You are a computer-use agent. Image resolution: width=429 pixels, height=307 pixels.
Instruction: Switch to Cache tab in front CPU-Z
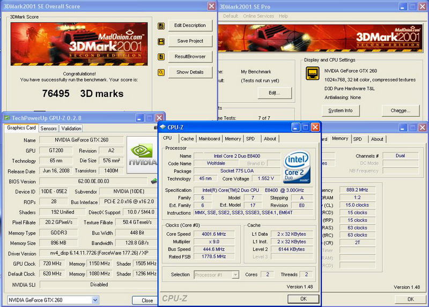187,139
